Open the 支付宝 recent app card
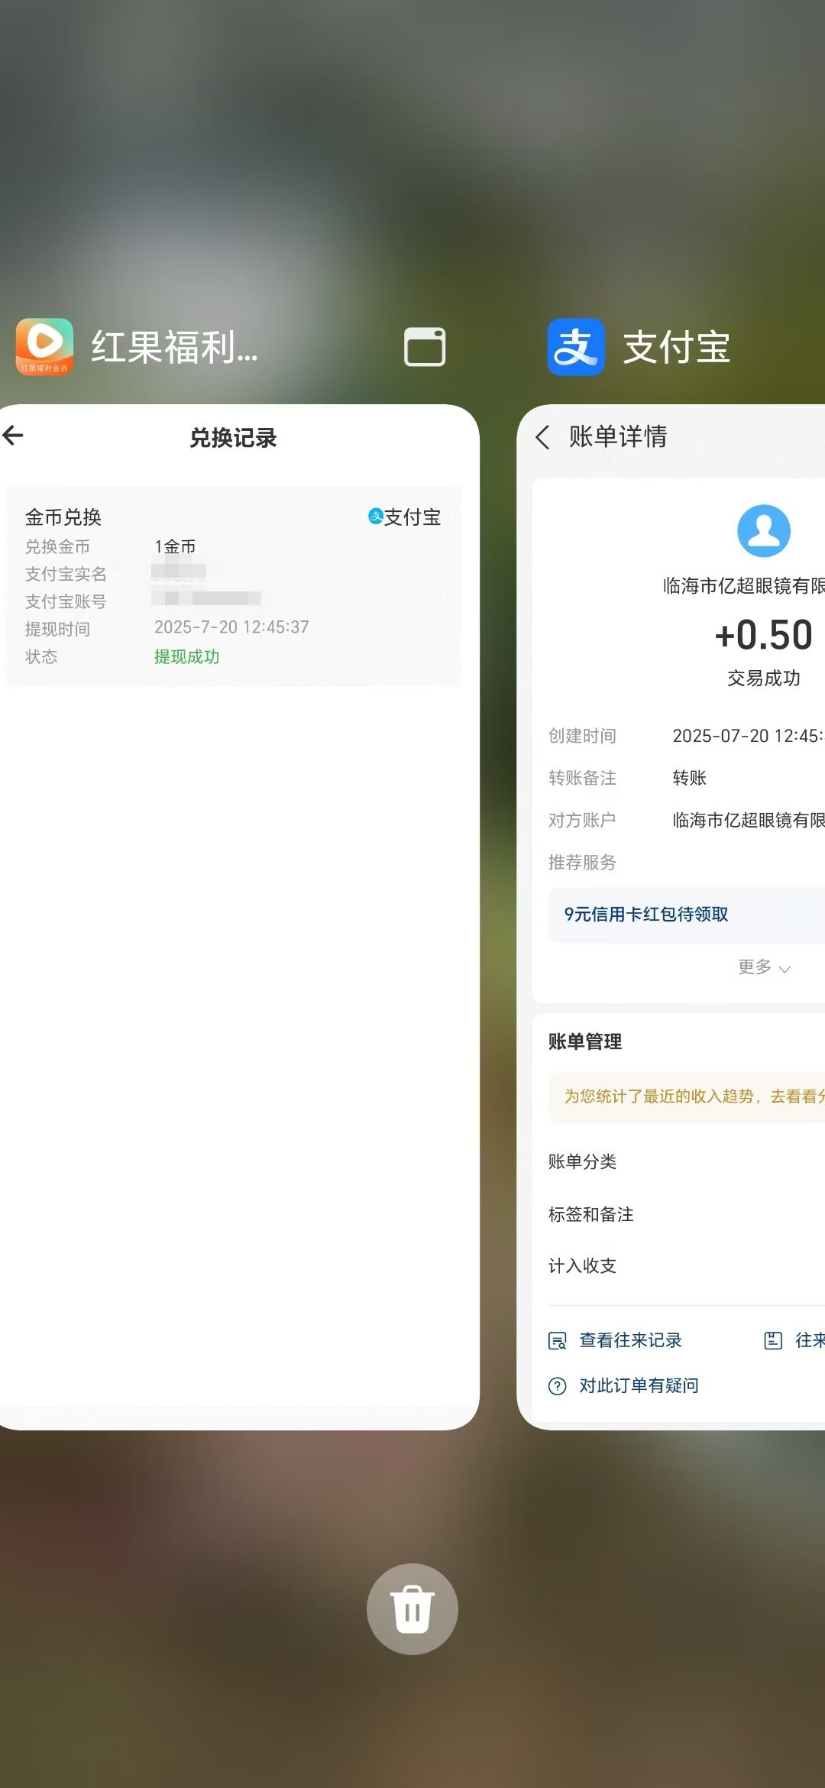The height and width of the screenshot is (1788, 825). (671, 917)
